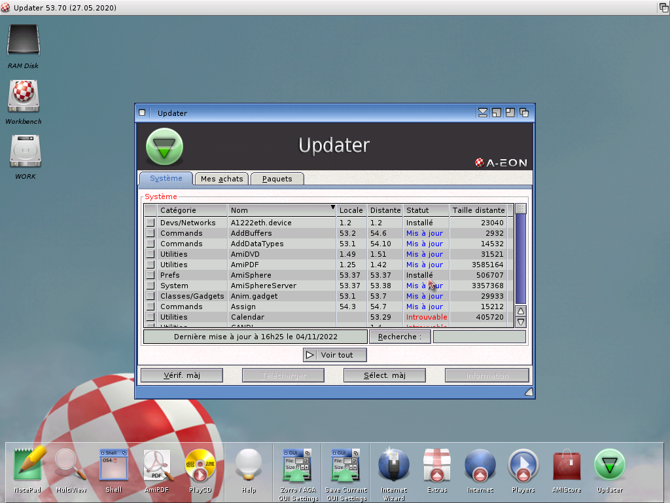Viewport: 670px width, 503px height.
Task: Launch Updater from the dock
Action: 609,465
